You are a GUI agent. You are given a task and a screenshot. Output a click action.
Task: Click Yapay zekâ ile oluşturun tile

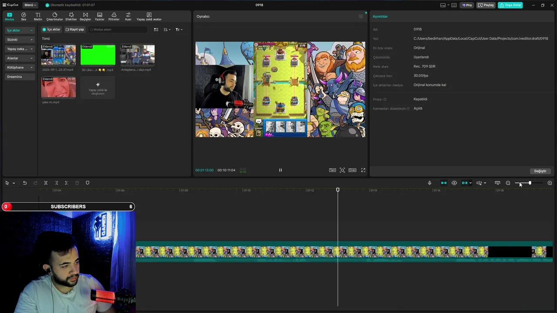(98, 87)
